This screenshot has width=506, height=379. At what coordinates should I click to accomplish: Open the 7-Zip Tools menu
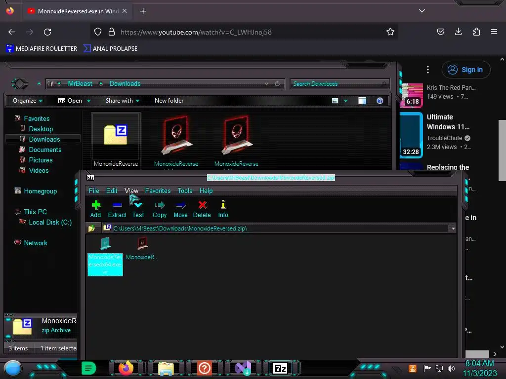tap(185, 190)
